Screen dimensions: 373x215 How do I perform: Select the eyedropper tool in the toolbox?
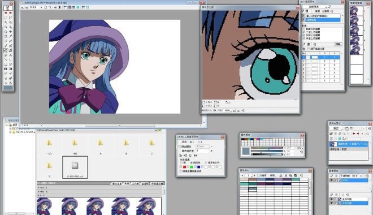point(10,36)
